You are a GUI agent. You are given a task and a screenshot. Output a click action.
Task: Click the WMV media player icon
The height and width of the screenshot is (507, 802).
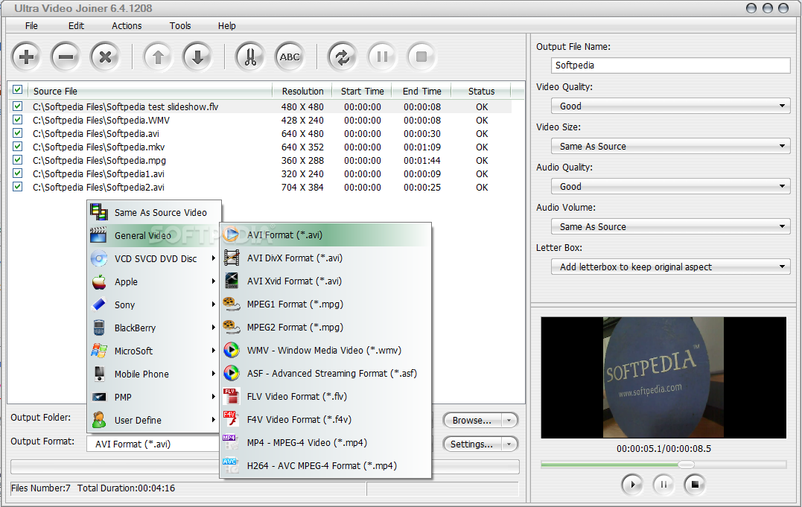click(231, 350)
